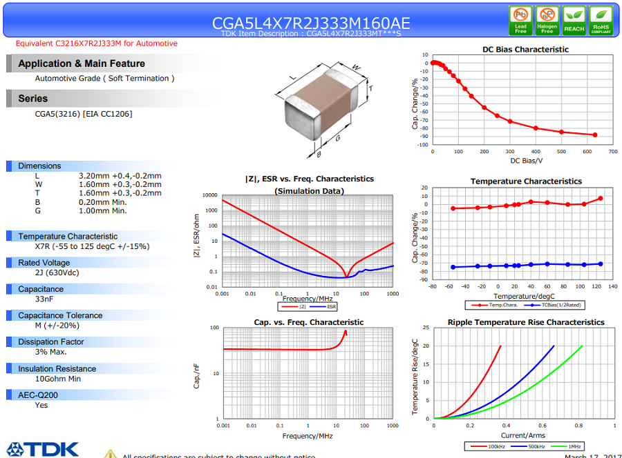The height and width of the screenshot is (458, 622).
Task: Click the red '100kHz' legend entry
Action: pos(488,446)
